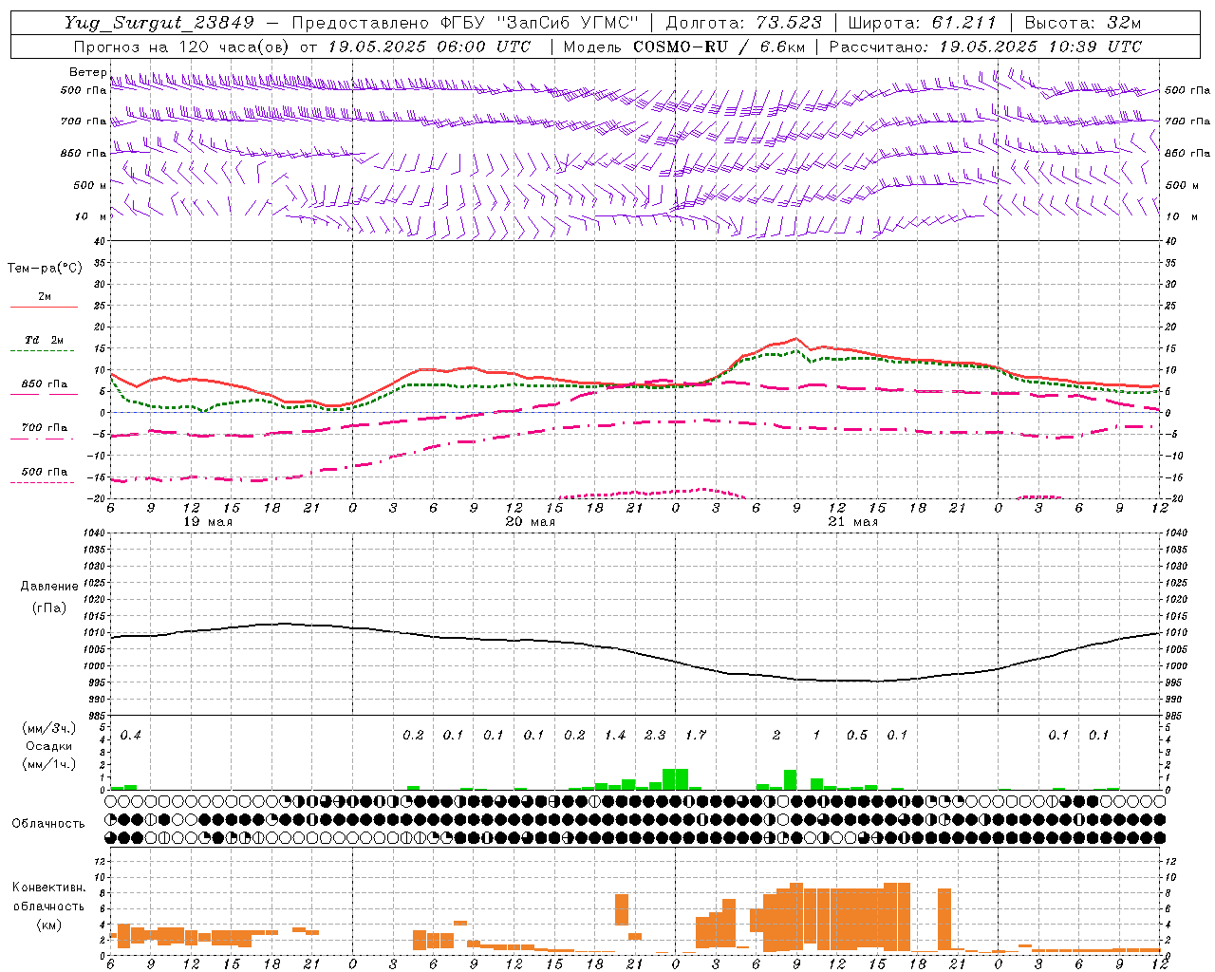Viewport: 1215px width, 972px height.
Task: Click the station name Yug_Surgut_23849
Action: 158,23
